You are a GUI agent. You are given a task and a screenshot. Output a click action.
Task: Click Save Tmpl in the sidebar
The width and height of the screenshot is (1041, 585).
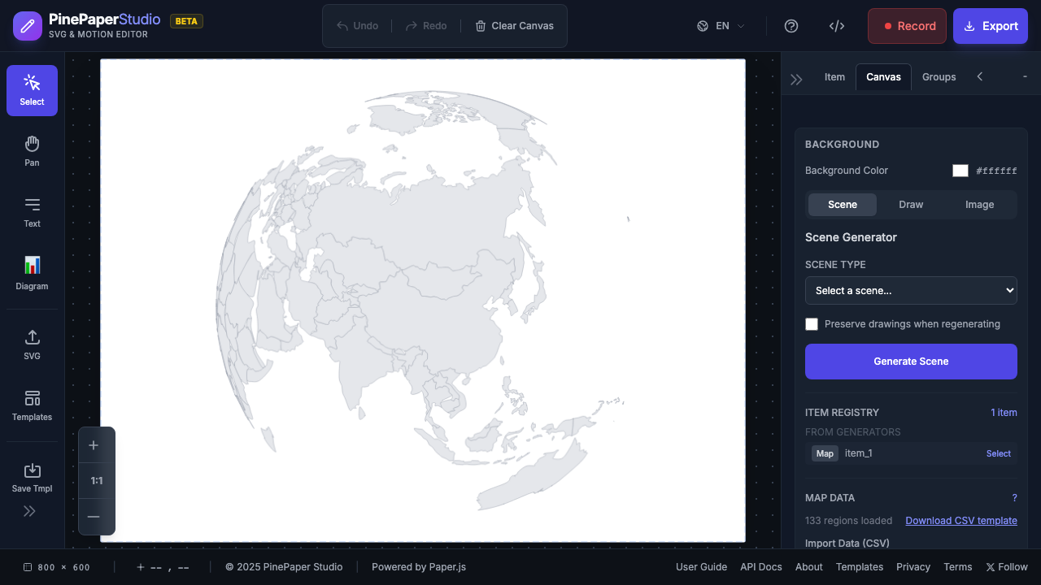pyautogui.click(x=32, y=478)
